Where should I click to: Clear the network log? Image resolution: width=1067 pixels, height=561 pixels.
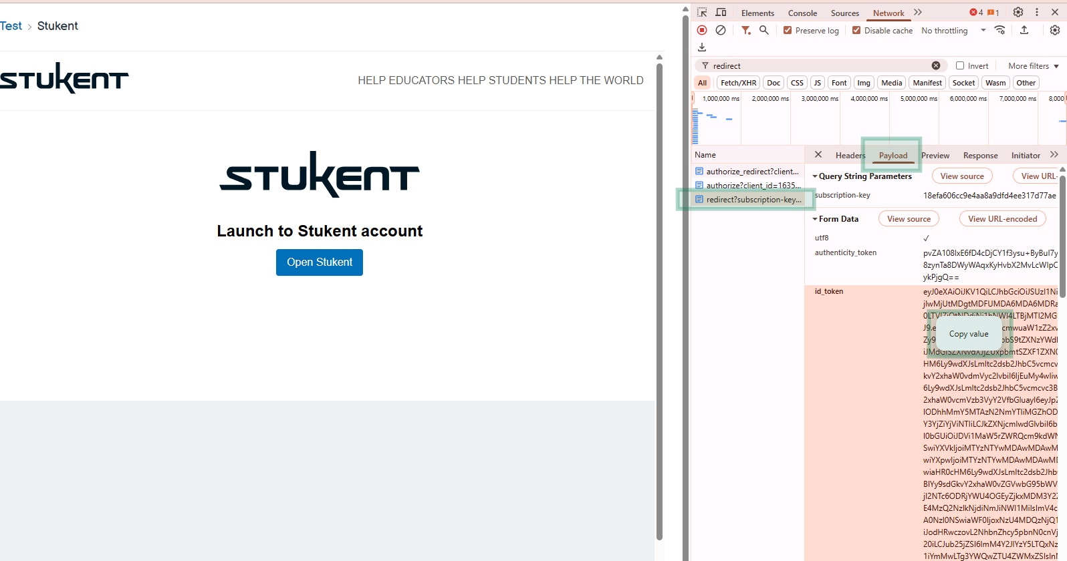[x=721, y=30]
